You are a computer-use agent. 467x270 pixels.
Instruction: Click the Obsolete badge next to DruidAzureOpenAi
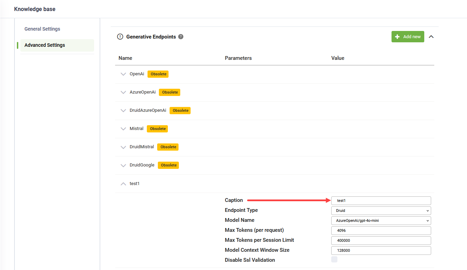tap(180, 110)
